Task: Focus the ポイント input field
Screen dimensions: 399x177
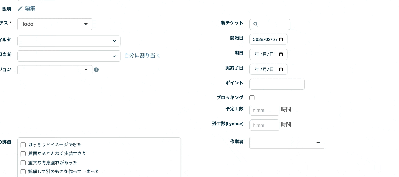Action: (x=277, y=84)
